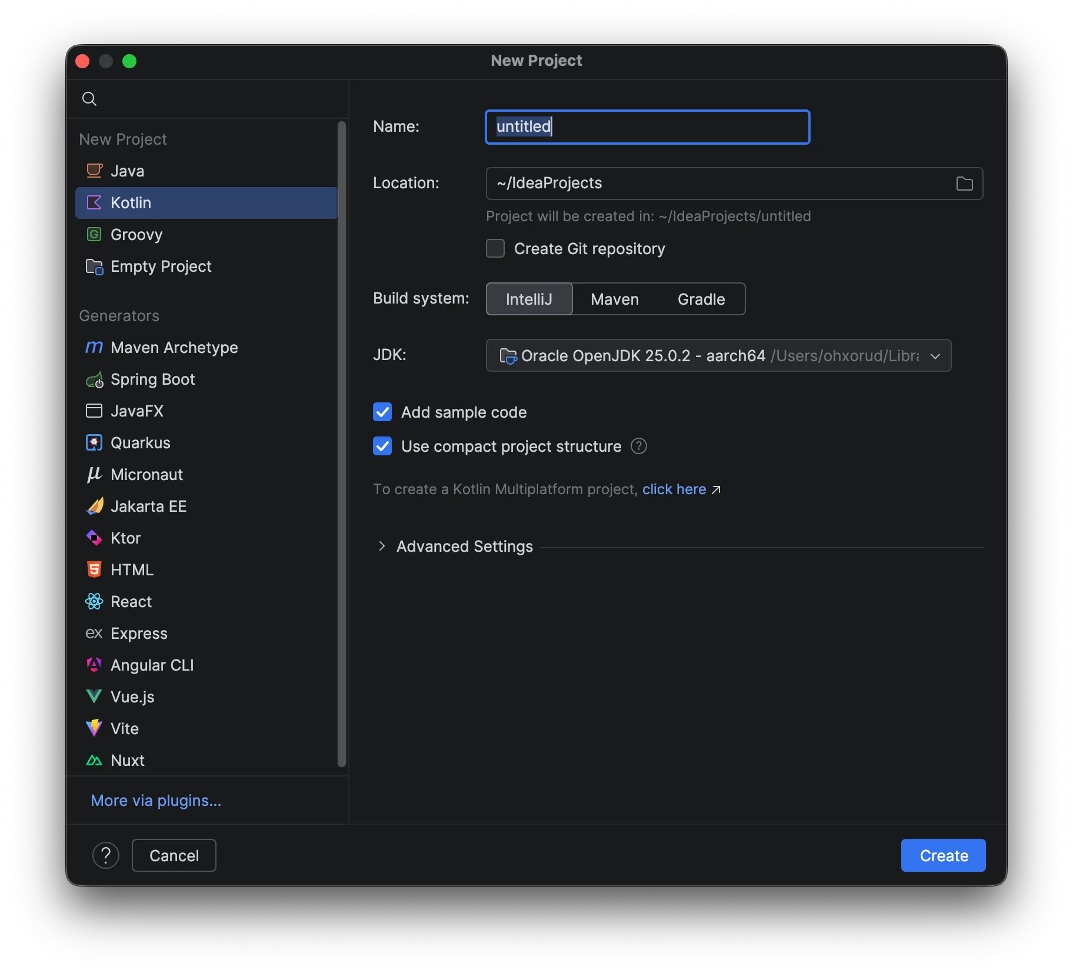Enable Create Git repository
The height and width of the screenshot is (973, 1073).
pos(495,248)
